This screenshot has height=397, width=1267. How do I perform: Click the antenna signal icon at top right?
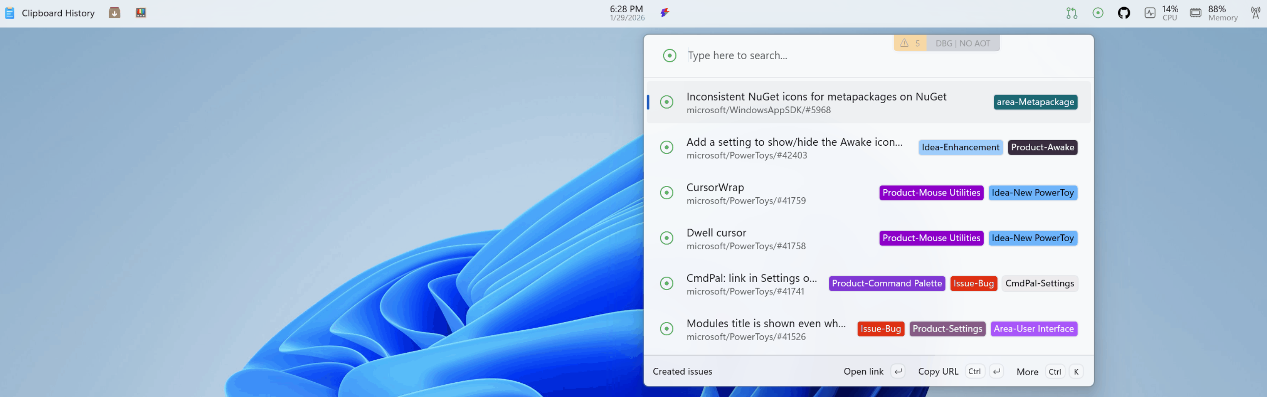[x=1256, y=12]
